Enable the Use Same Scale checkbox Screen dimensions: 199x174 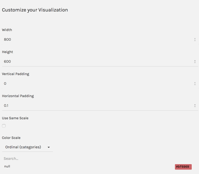(4, 126)
